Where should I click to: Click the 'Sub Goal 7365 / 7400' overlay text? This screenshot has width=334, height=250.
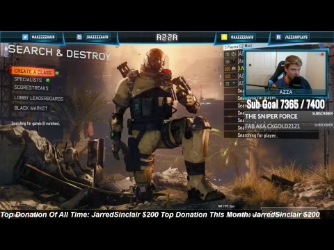285,104
